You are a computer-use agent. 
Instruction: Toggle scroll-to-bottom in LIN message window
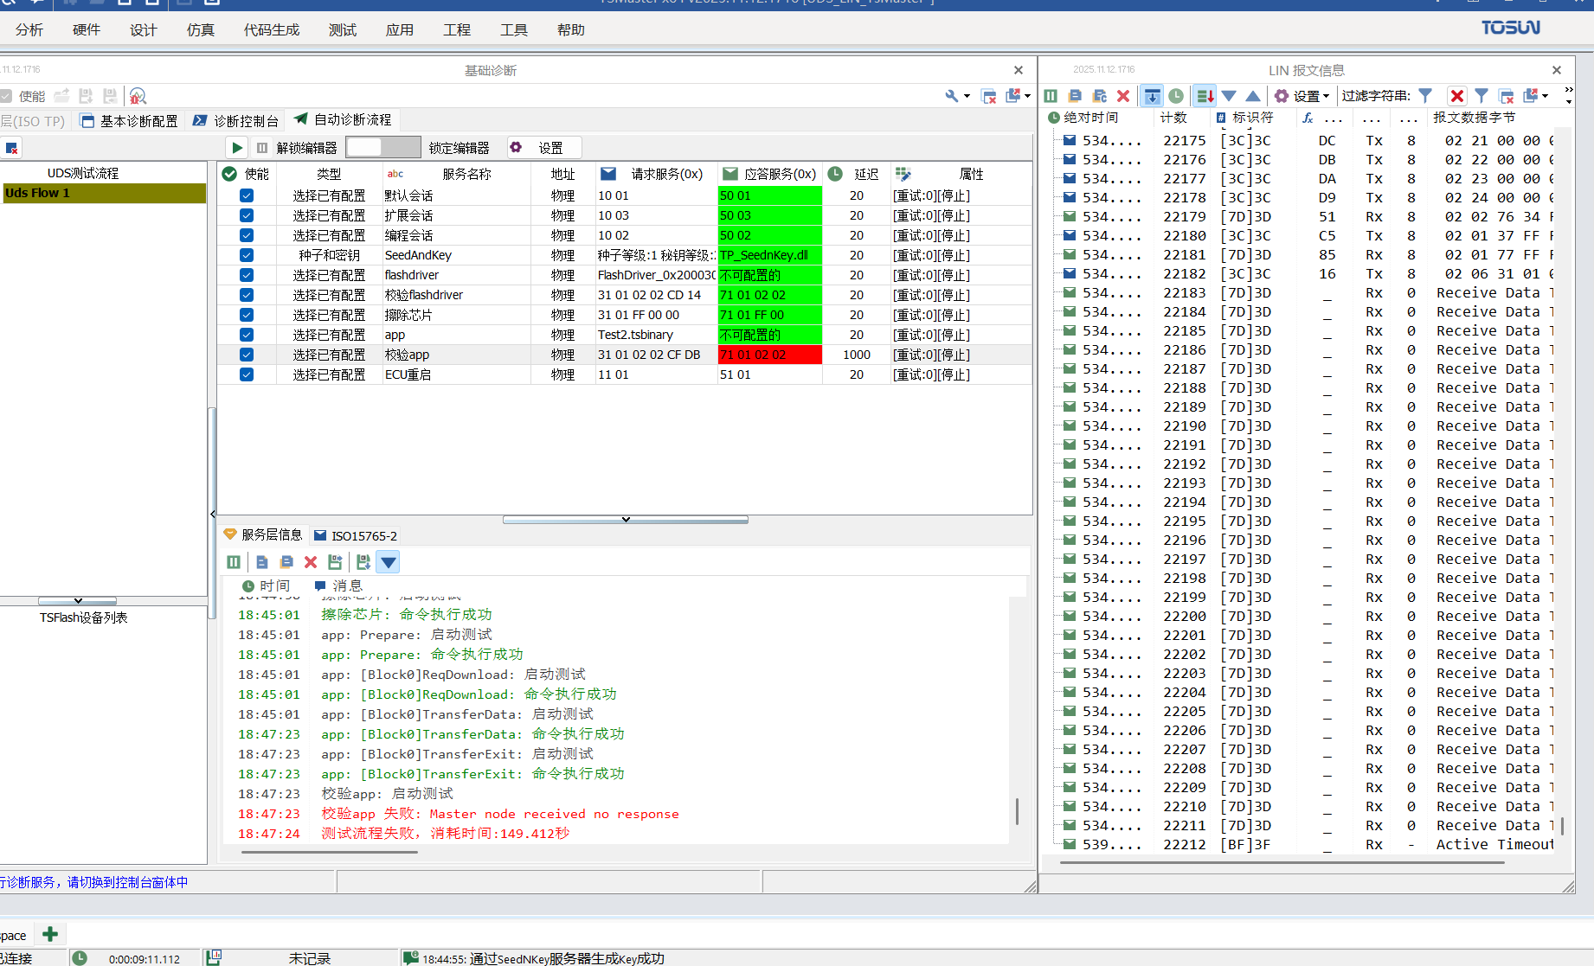(x=1151, y=95)
